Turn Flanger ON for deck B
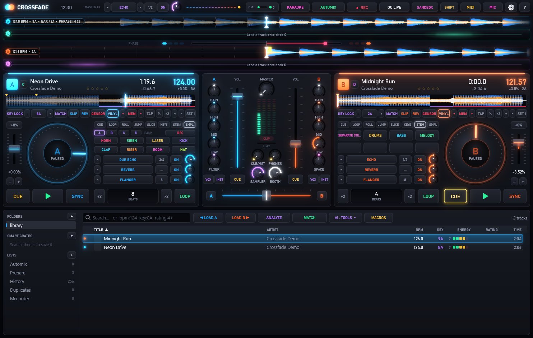Image resolution: width=533 pixels, height=338 pixels. pos(420,180)
